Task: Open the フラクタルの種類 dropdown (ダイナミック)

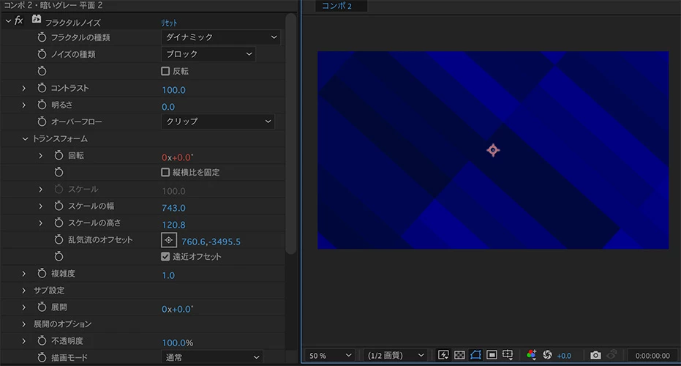Action: [221, 37]
